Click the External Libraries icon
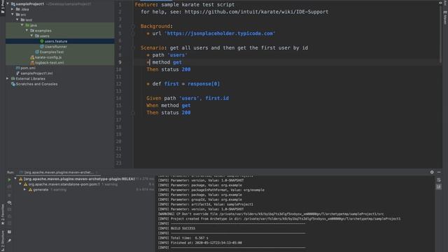The height and width of the screenshot is (252, 448). click(x=13, y=78)
